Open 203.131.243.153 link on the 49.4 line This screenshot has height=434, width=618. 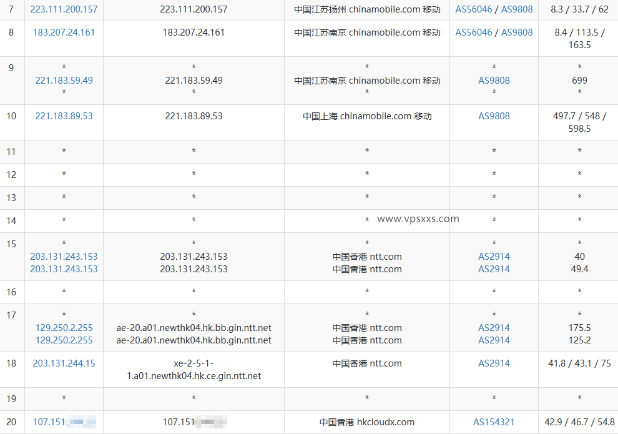click(64, 269)
